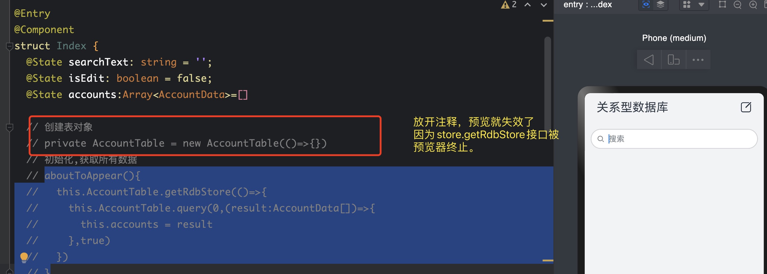Screen dimensions: 767x274
Task: Click the editor vertical scrollbar thumb
Action: point(548,84)
